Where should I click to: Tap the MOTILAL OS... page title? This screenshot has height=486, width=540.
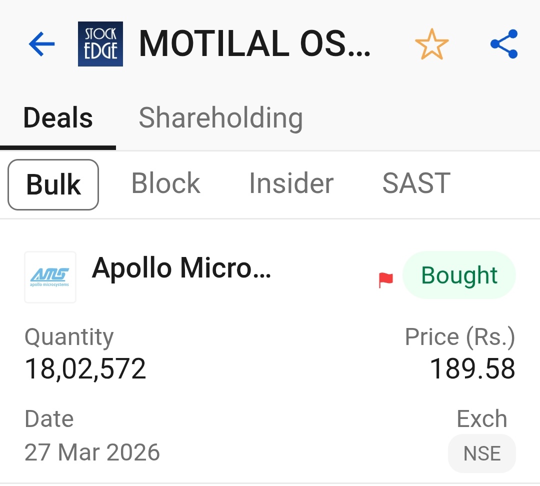pyautogui.click(x=254, y=44)
